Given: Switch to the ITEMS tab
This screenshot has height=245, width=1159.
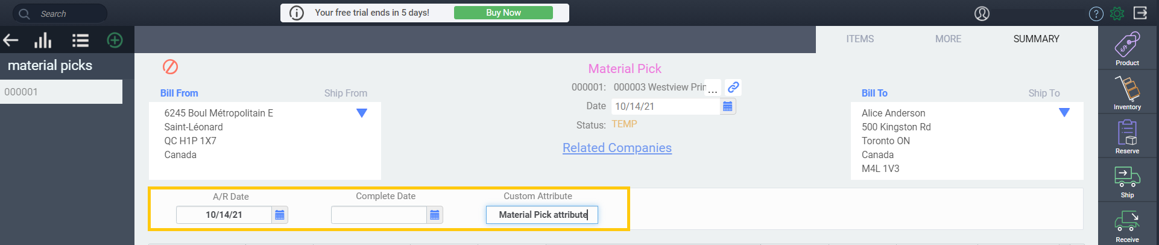Looking at the screenshot, I should (x=860, y=39).
